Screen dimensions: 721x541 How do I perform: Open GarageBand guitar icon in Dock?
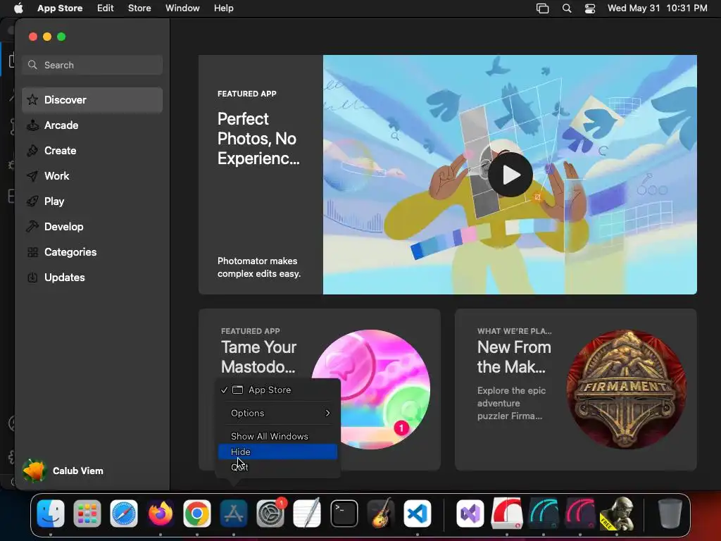(381, 513)
